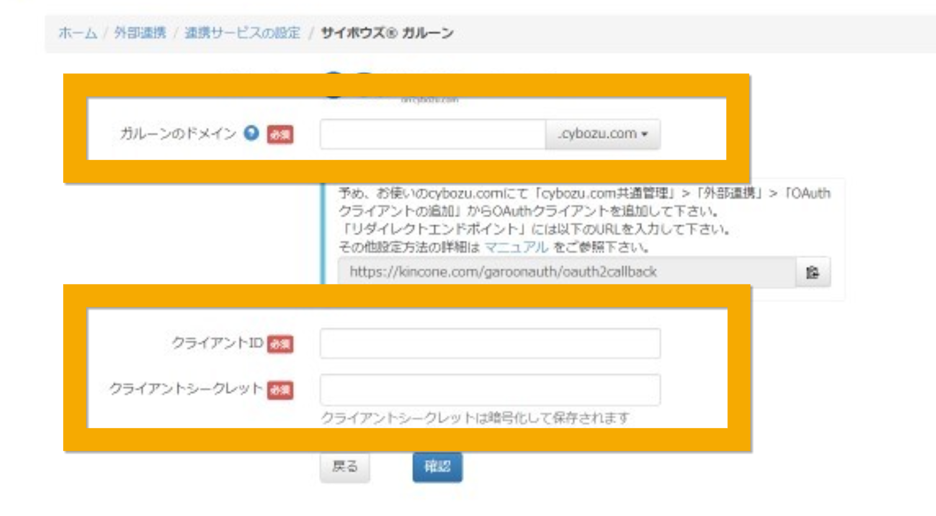Click the help icon beside ガルーンのドメイン
This screenshot has width=936, height=516.
tap(251, 133)
